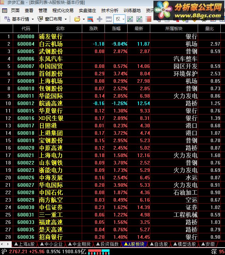This screenshot has width=225, height=255.
Task: Open the 管理 menu
Action: [43, 11]
